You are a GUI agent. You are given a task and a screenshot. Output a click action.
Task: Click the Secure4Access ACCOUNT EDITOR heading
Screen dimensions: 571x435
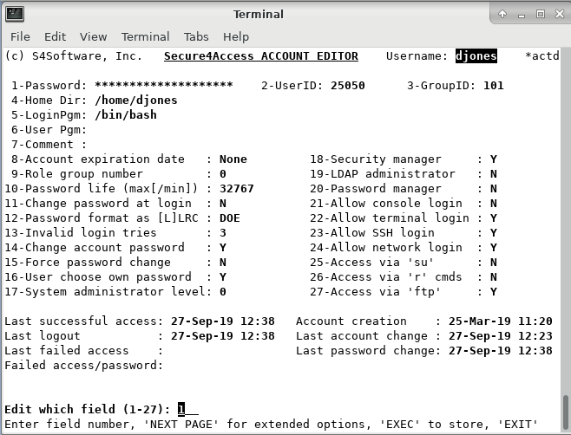pyautogui.click(x=261, y=56)
